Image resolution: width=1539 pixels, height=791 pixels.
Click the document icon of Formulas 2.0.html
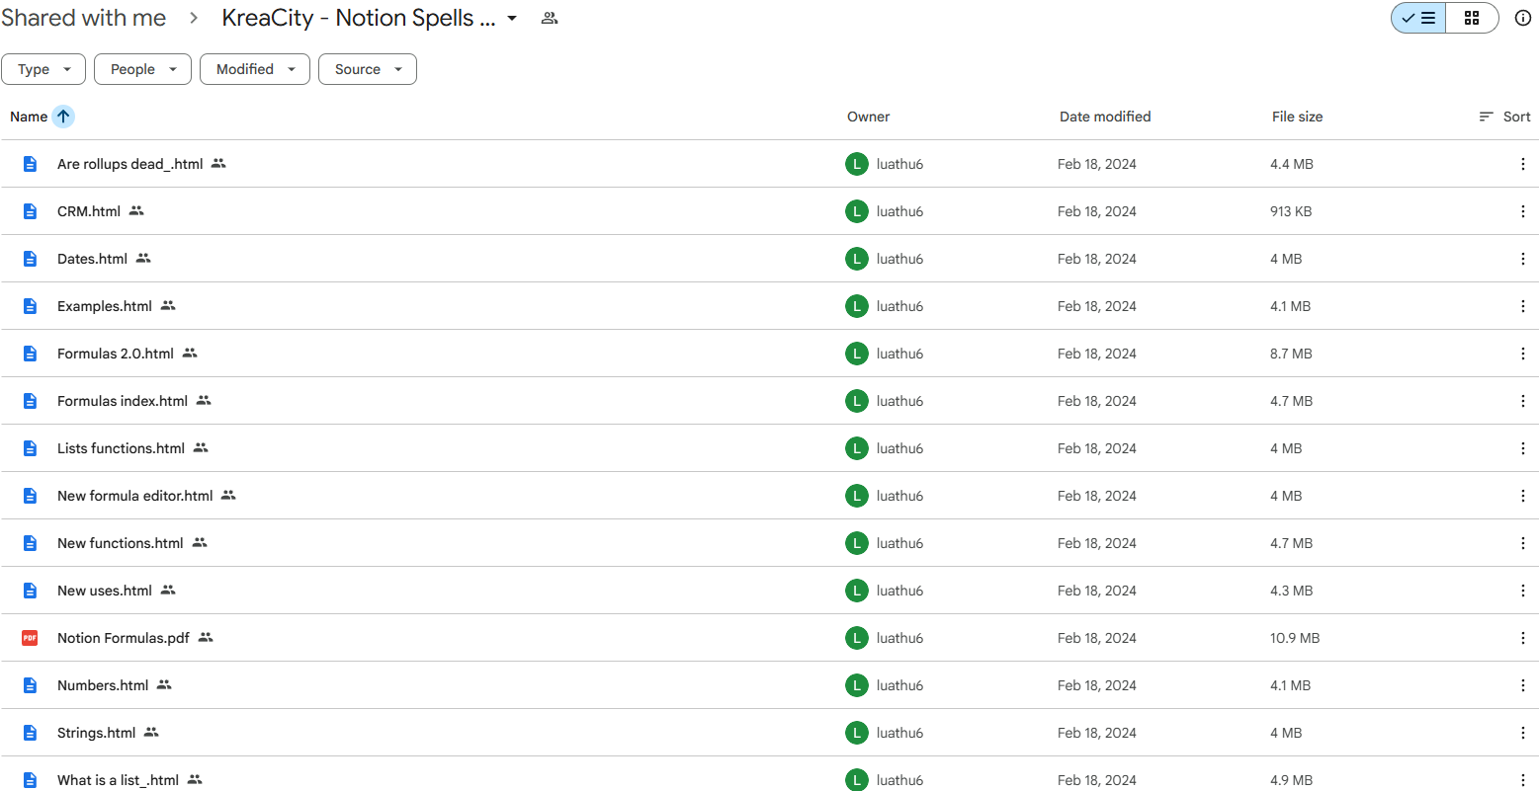tap(30, 354)
